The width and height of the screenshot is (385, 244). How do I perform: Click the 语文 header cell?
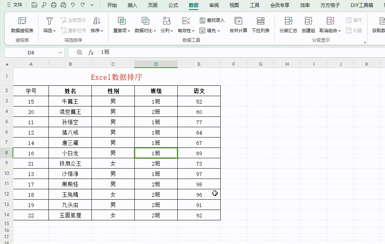click(x=199, y=91)
